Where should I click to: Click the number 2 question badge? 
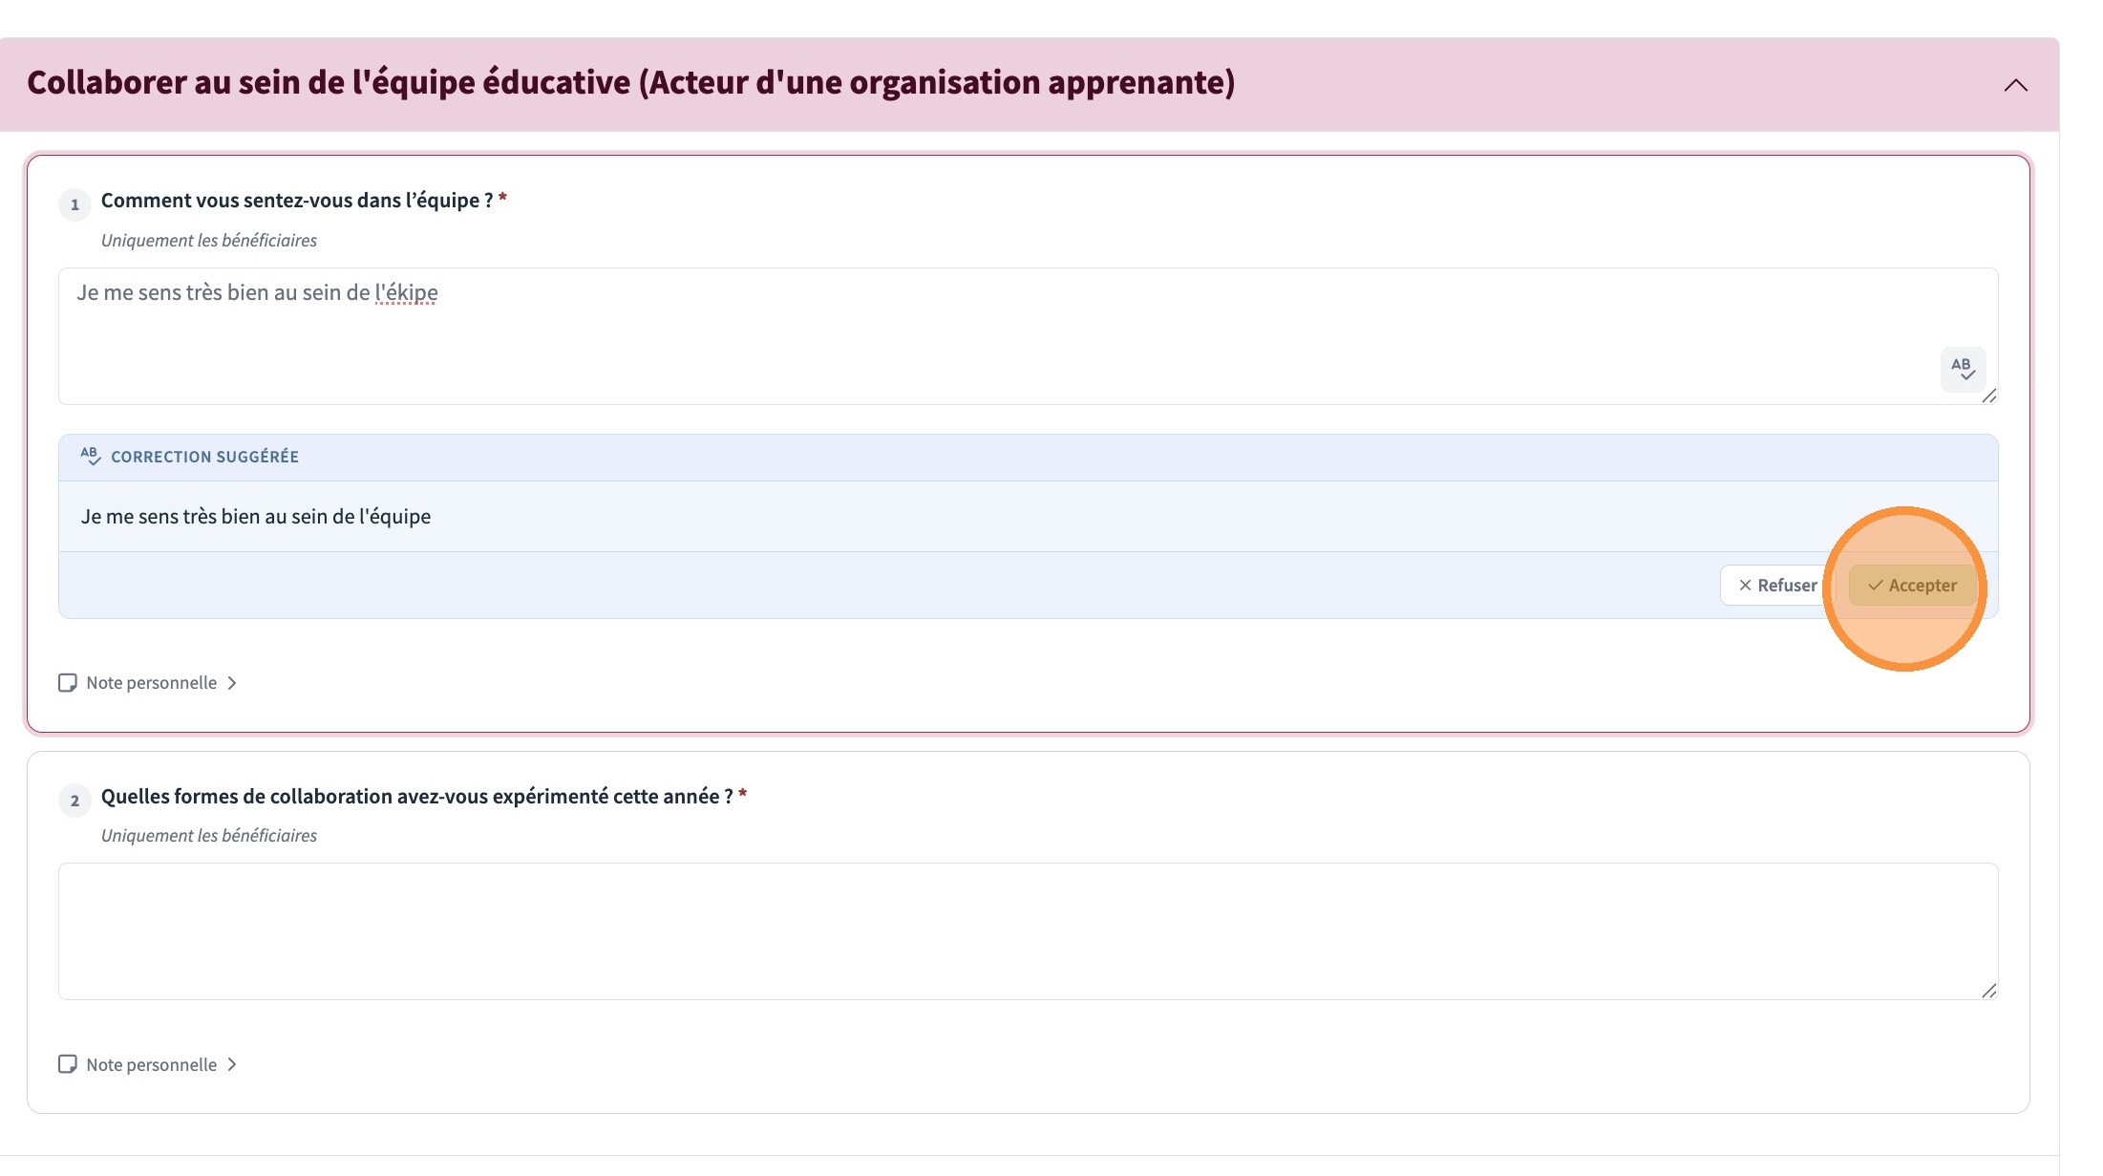(x=74, y=801)
